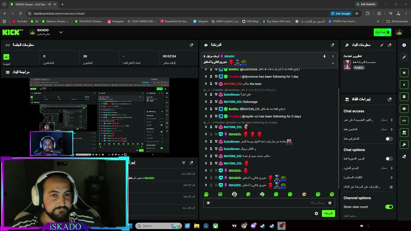Delete the RAYDIN_CO '!followage' message
Viewport: 411px width, 231px height.
(206, 102)
